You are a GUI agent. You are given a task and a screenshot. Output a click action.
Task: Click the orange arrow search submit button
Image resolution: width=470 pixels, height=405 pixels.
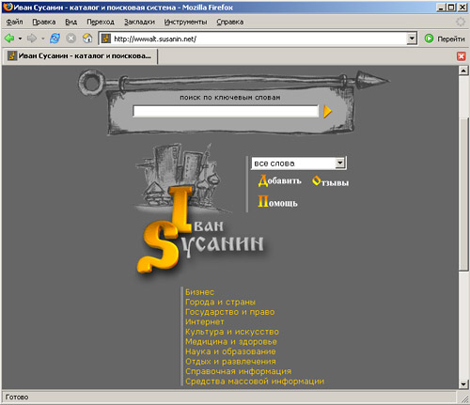pyautogui.click(x=327, y=112)
